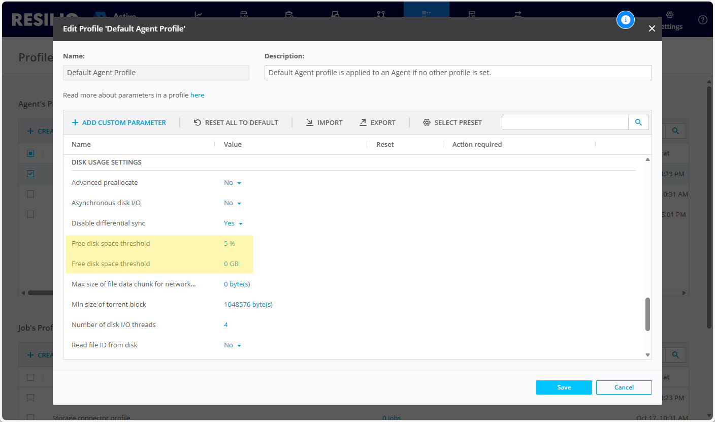Check the second unchecked agent profile checkbox
Image resolution: width=715 pixels, height=422 pixels.
point(30,214)
